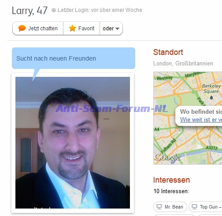This screenshot has width=222, height=216.
Task: Click 'London, Großbritannien' location text
Action: tap(183, 64)
